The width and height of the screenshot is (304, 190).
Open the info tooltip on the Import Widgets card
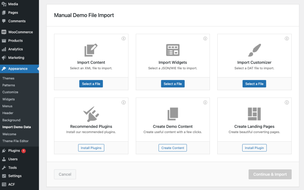click(205, 38)
